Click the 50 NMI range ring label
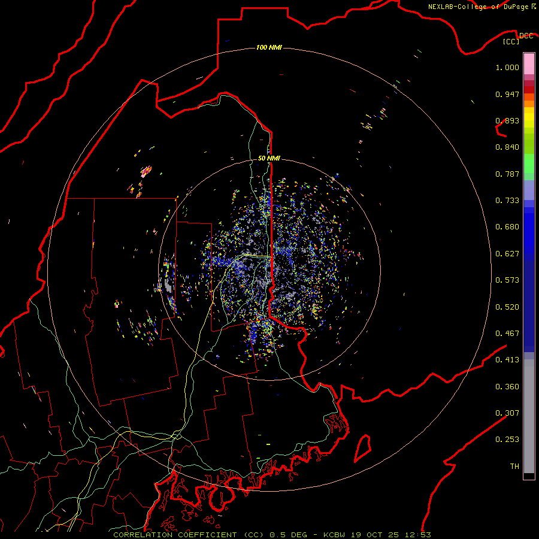The image size is (539, 539). coord(269,158)
